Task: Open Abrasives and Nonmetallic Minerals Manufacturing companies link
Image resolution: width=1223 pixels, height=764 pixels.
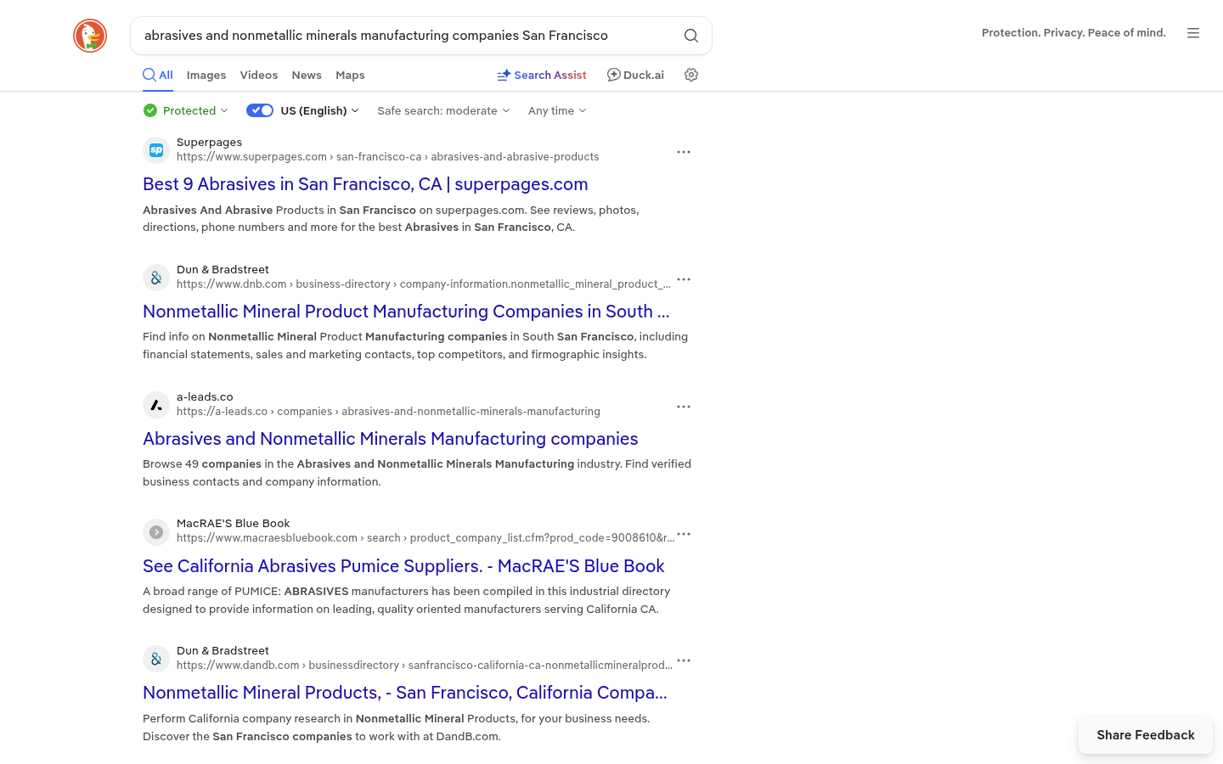Action: [391, 439]
